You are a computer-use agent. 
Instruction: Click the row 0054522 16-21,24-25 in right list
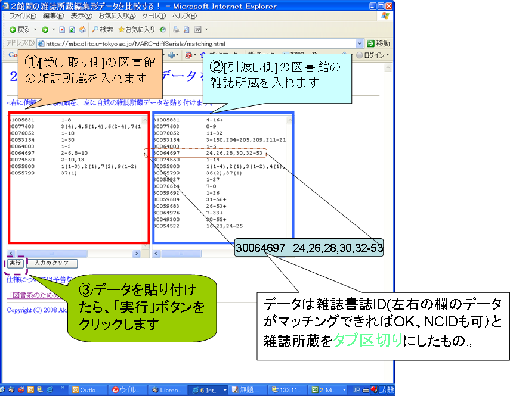click(199, 226)
